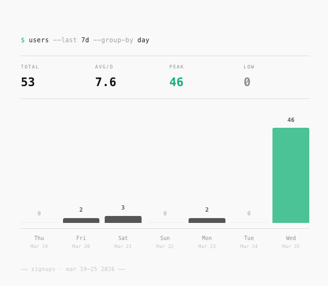328x286 pixels.
Task: Click the 'Thu' axis label
Action: [x=39, y=238]
